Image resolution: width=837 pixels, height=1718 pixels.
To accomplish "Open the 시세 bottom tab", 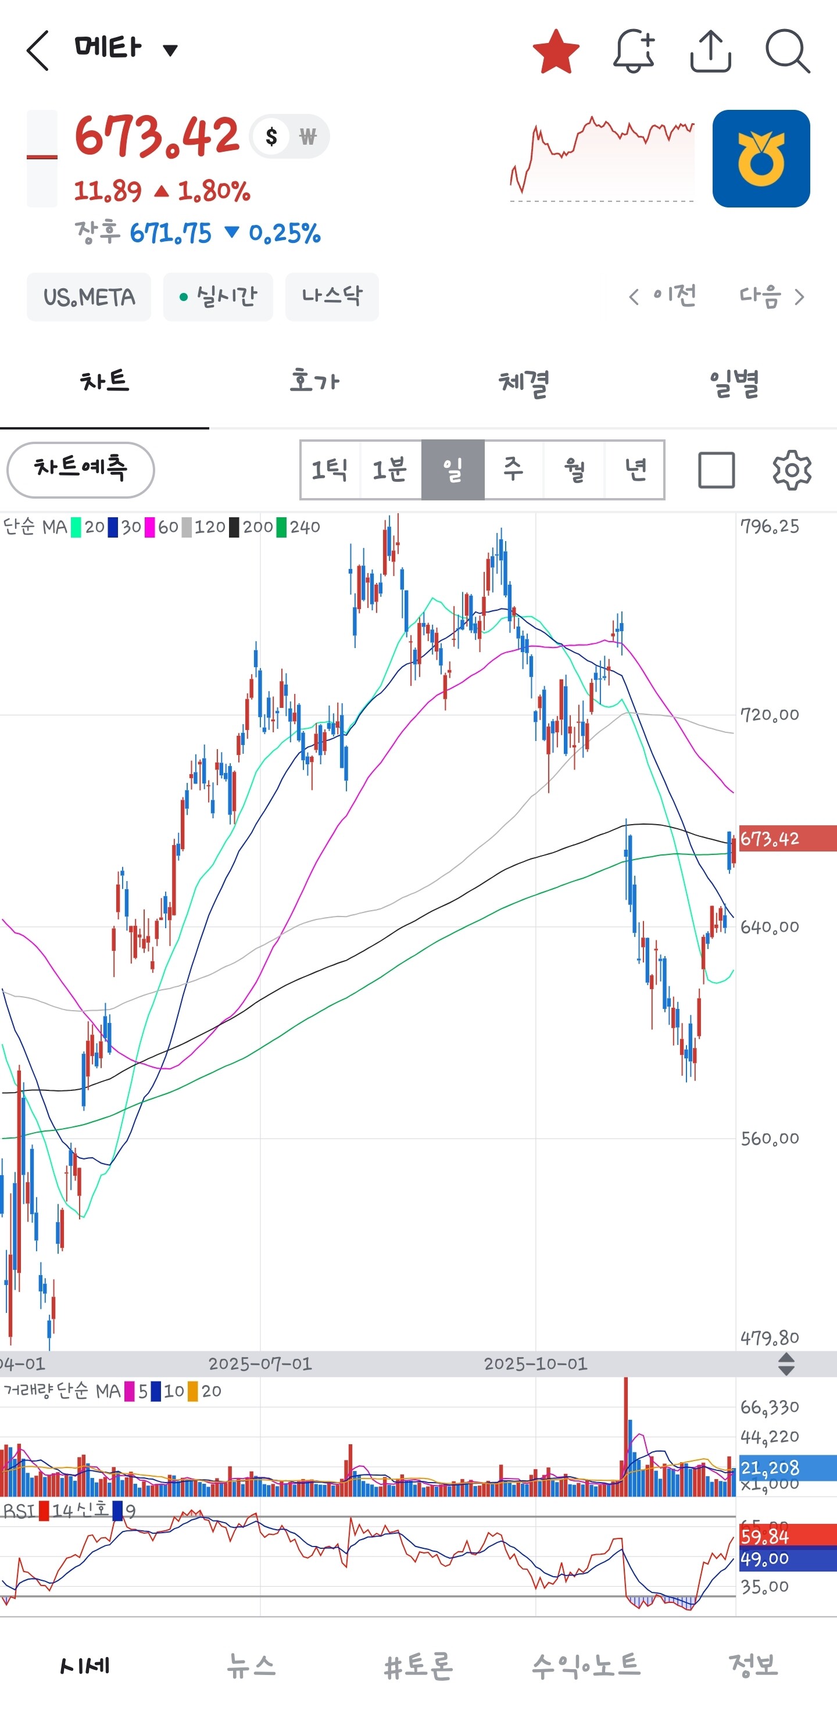I will tap(84, 1666).
